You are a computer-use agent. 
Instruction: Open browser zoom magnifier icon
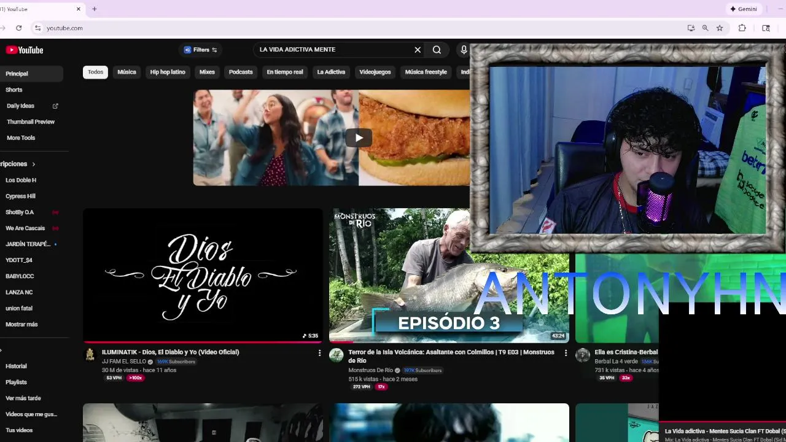705,28
